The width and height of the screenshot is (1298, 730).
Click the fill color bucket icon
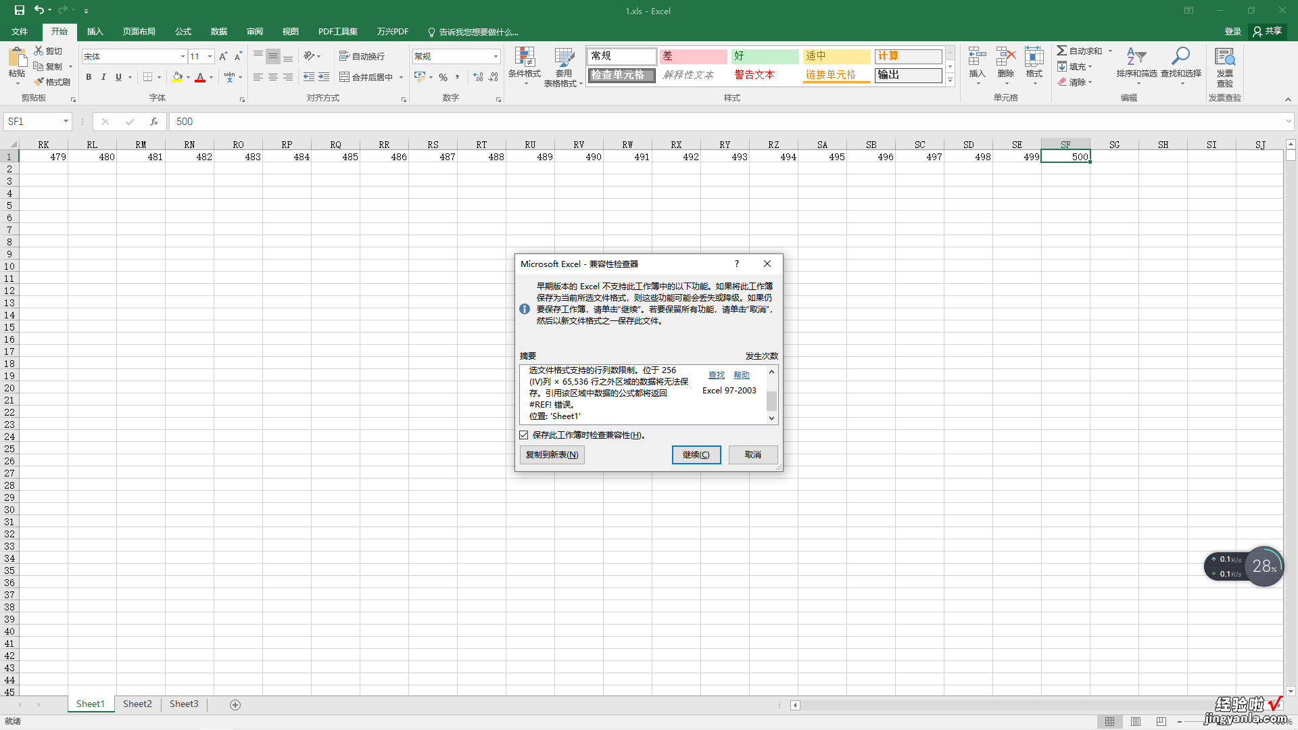click(x=177, y=77)
